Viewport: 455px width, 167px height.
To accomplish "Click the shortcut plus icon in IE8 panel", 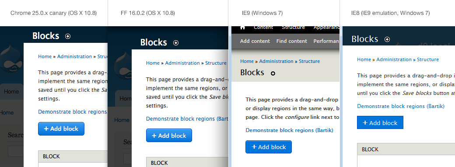I will 387,39.
